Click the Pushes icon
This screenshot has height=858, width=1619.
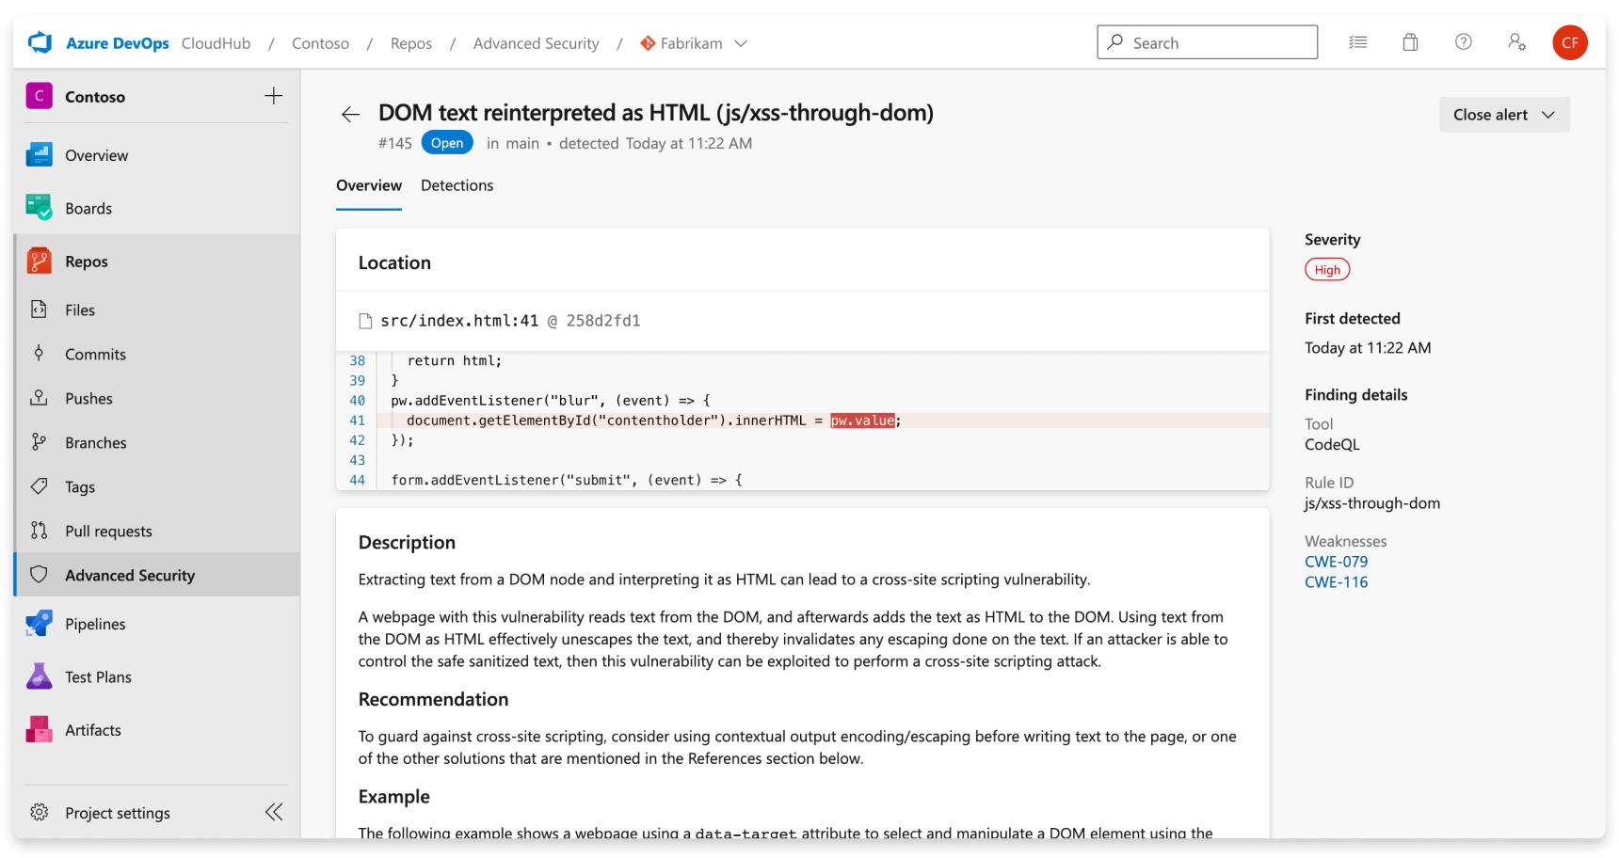coord(39,398)
